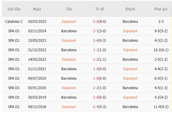Open Barcelona in the 20/03/2025 match row
The image size is (172, 114).
click(x=130, y=22)
